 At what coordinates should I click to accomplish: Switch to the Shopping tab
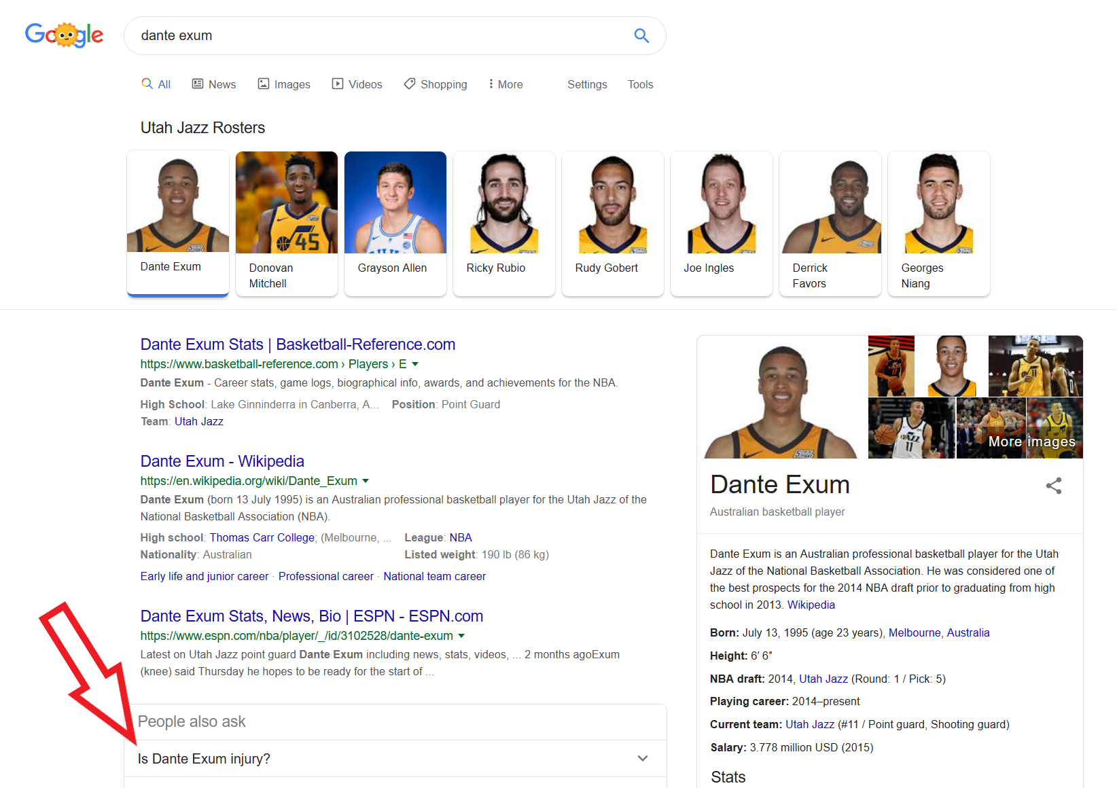pos(436,84)
